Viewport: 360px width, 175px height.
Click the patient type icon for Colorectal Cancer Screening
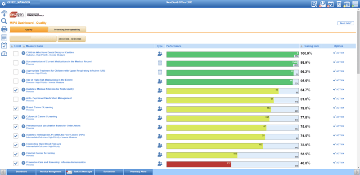pyautogui.click(x=160, y=118)
